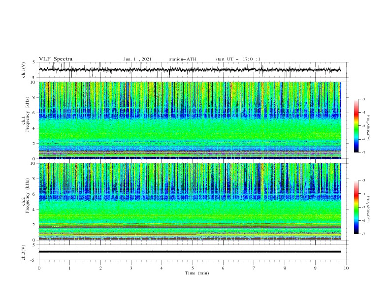The image size is (390, 301).
Task: Click the 'start UT = 17:0 :1' label
Action: tap(238, 59)
